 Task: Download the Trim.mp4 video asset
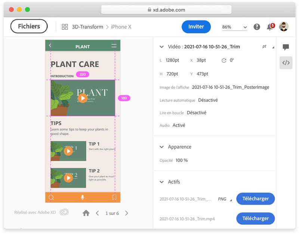[255, 219]
